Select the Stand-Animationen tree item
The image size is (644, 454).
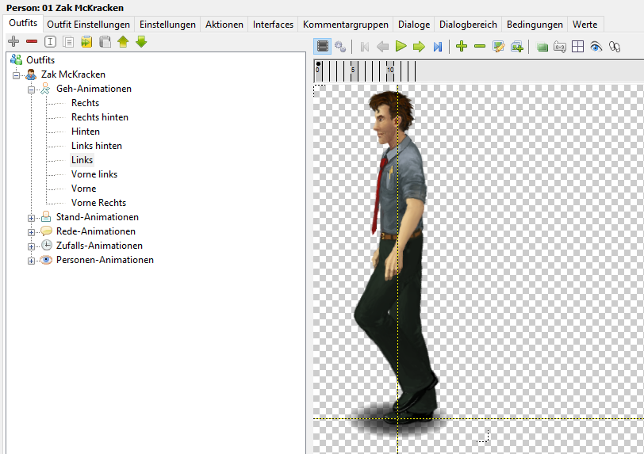pos(98,217)
